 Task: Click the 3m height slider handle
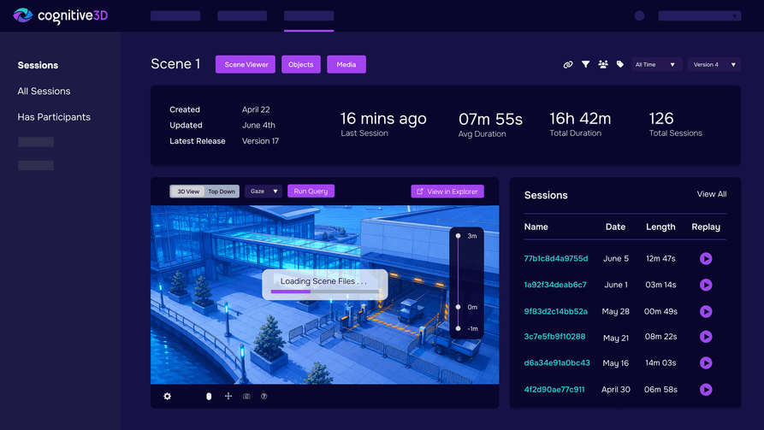(x=458, y=236)
